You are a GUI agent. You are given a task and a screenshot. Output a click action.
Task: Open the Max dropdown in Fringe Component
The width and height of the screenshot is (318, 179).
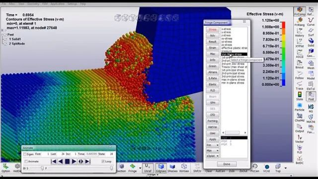(x=212, y=151)
